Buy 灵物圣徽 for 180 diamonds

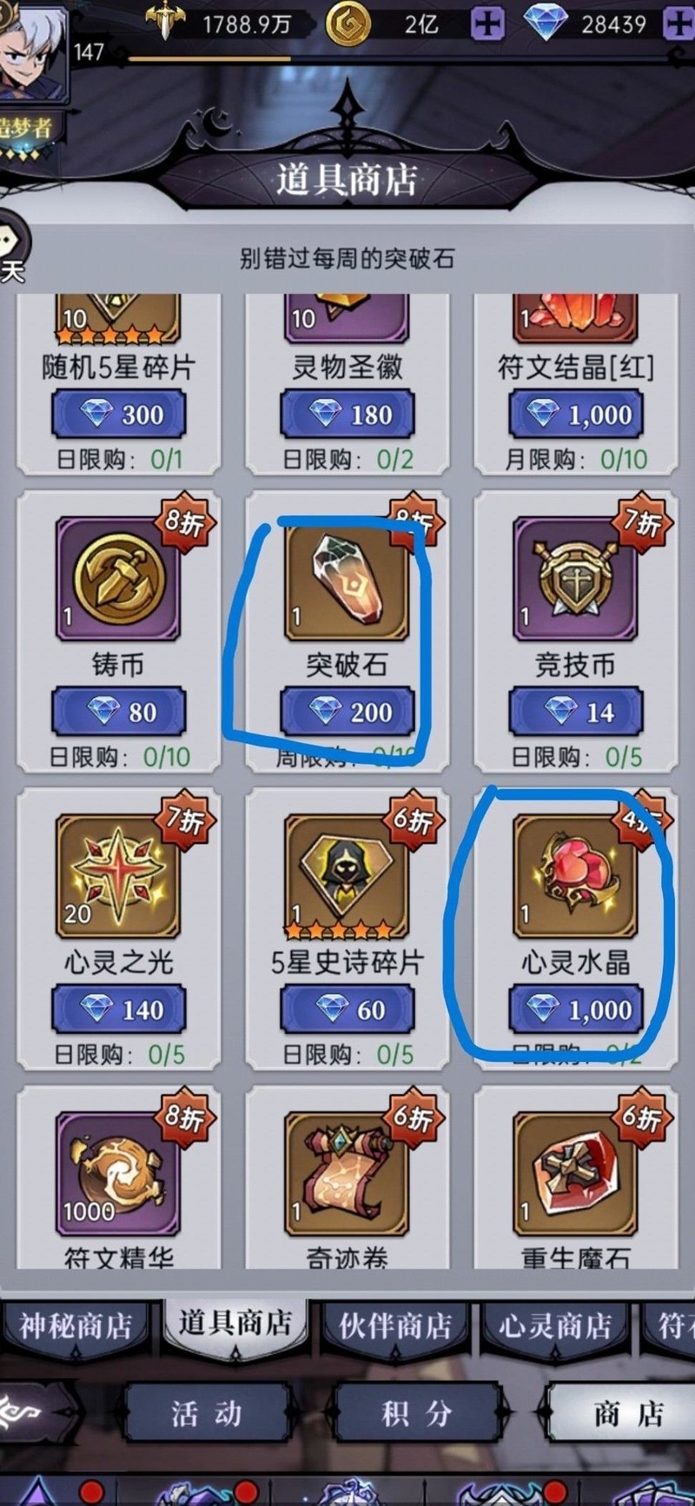click(x=347, y=415)
